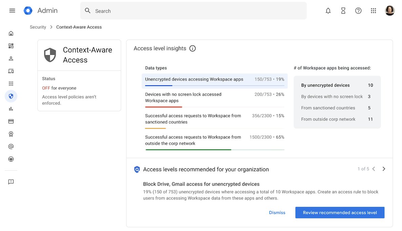
Task: Open the tasks hourglass icon
Action: point(343,10)
